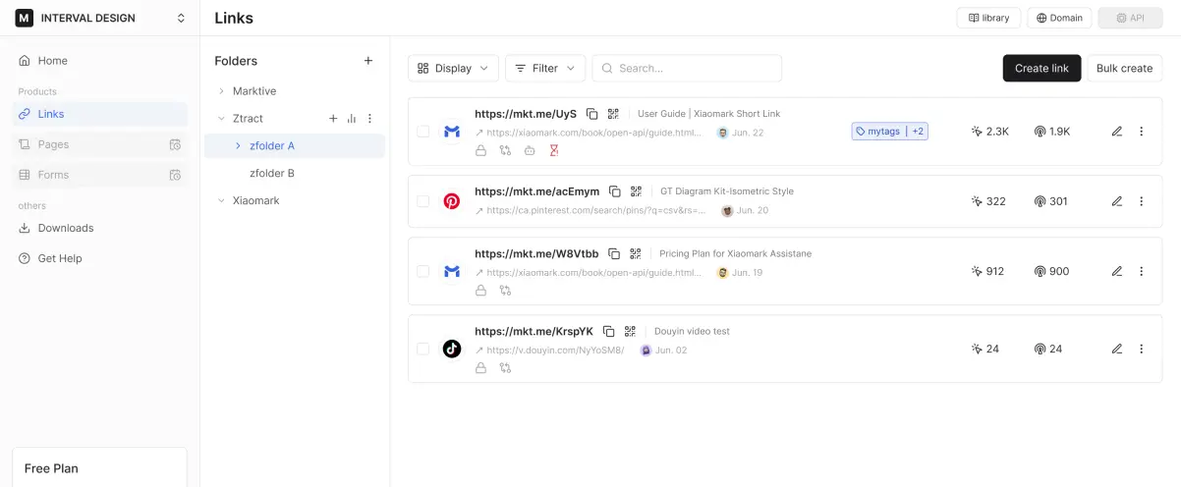Copy the mkt.me/UyS short link
This screenshot has width=1181, height=487.
tap(592, 114)
